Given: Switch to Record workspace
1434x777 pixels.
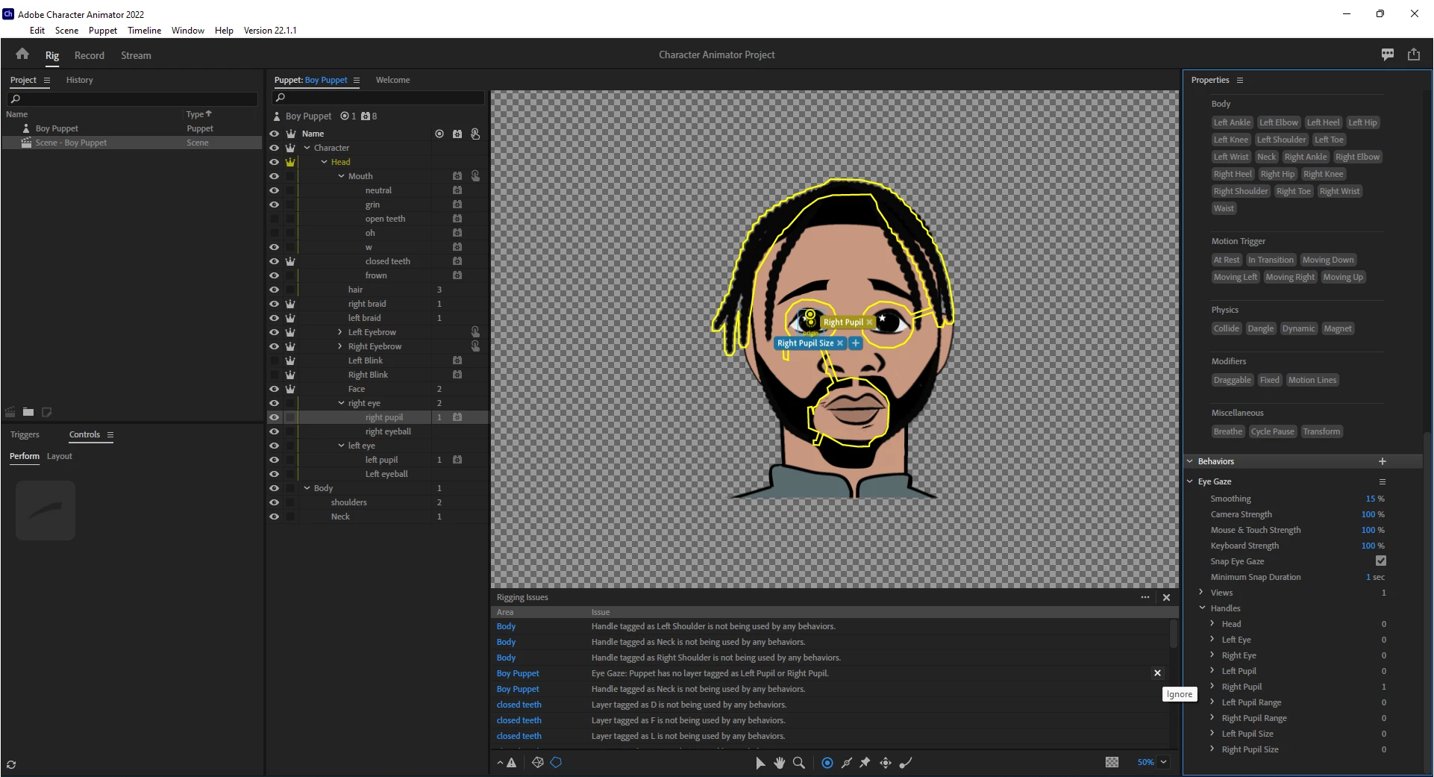Looking at the screenshot, I should [x=90, y=55].
